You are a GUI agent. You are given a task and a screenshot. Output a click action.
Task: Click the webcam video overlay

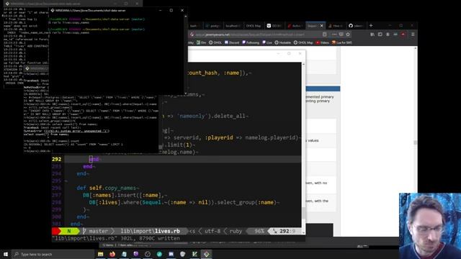(x=430, y=226)
